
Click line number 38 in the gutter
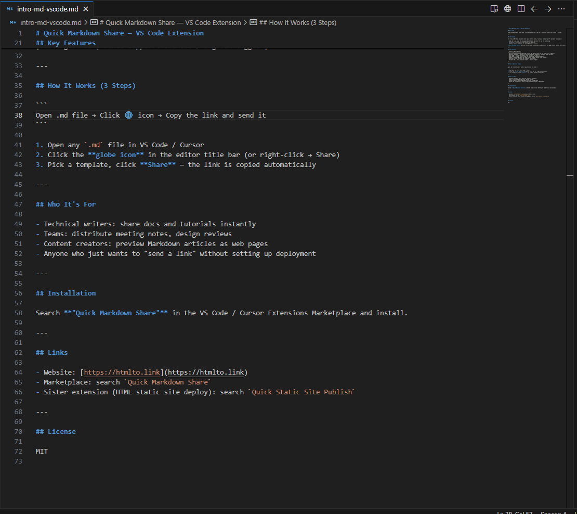(18, 115)
